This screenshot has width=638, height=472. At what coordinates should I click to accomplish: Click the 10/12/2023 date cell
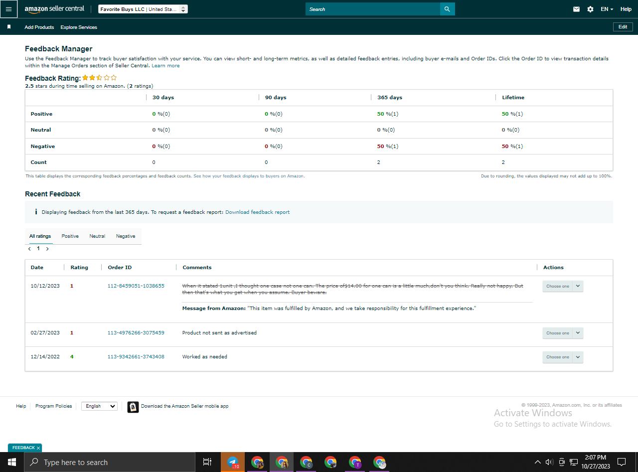(45, 286)
